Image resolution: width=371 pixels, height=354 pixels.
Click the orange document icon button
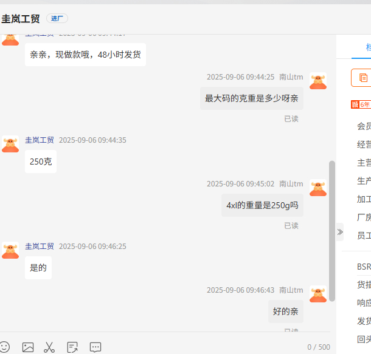point(363,78)
